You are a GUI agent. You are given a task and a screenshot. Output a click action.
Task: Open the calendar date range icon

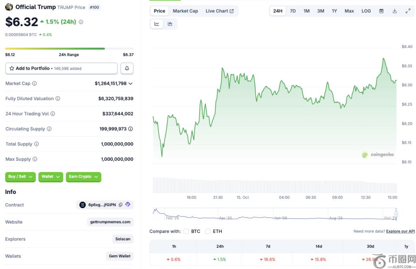[x=381, y=11]
